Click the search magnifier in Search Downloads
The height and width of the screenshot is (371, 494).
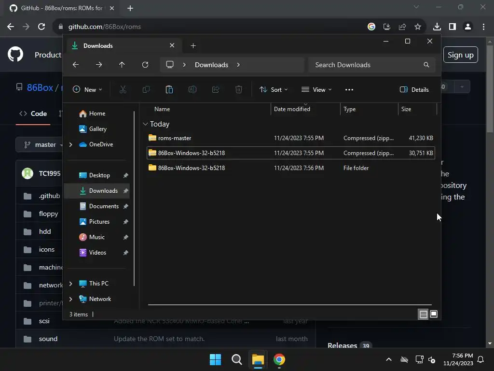click(x=426, y=65)
